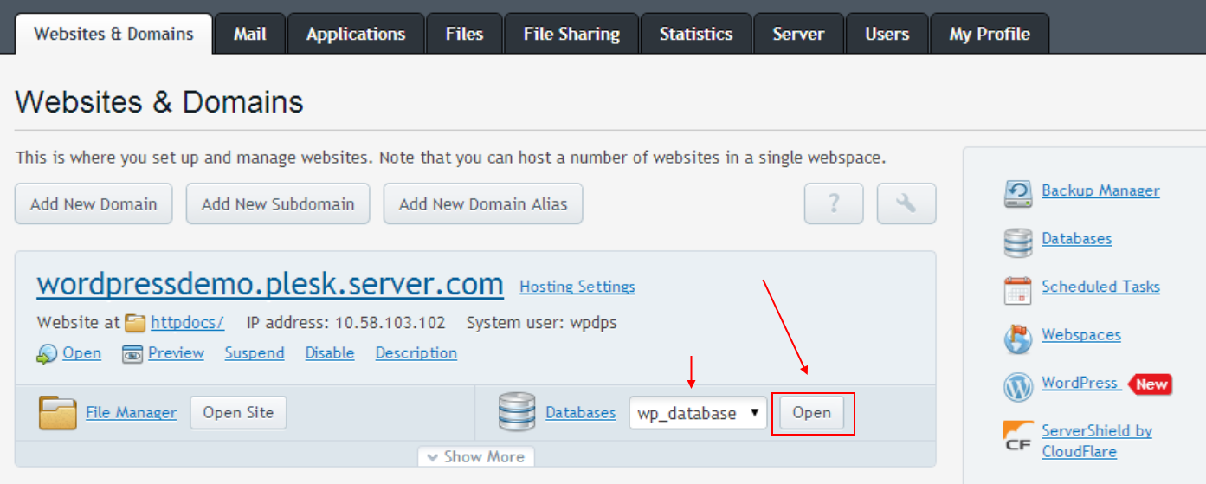
Task: Expand the Show More section
Action: pos(476,456)
